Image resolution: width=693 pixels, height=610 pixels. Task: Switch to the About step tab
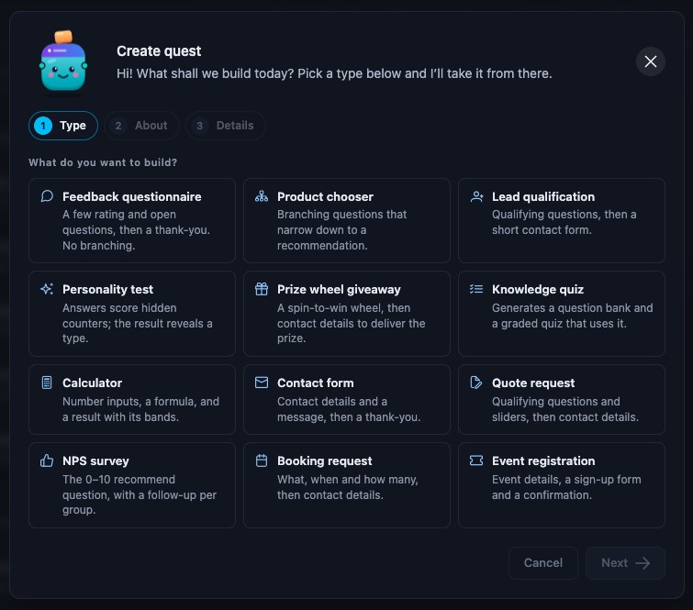click(x=142, y=126)
